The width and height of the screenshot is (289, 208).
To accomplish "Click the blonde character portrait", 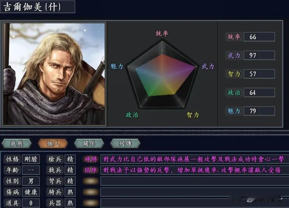I will coord(54,74).
